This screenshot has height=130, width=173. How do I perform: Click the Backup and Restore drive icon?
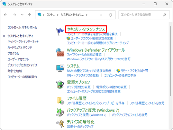(60, 112)
